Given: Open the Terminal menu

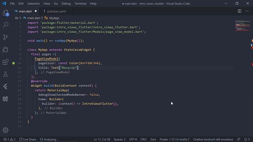Looking at the screenshot, I should coord(80,4).
